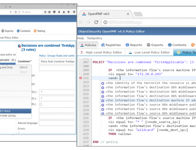Focus the Firefox Search box
The image size is (196, 150).
[x=32, y=12]
